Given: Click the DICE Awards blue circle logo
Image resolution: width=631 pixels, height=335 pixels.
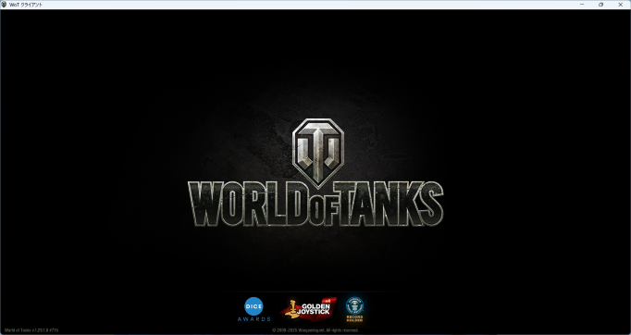Looking at the screenshot, I should click(x=254, y=306).
